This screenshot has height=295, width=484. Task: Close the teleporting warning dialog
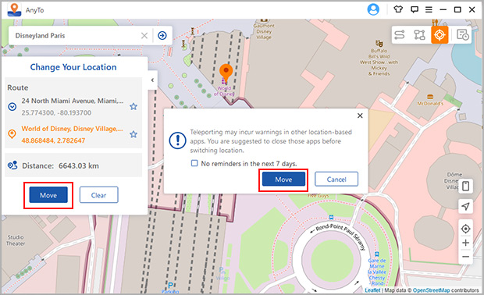coord(360,116)
